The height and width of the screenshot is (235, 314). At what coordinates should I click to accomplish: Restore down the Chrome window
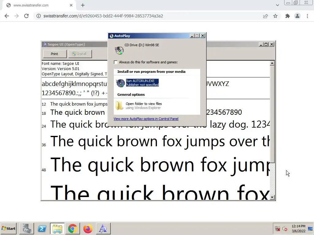click(x=296, y=3)
